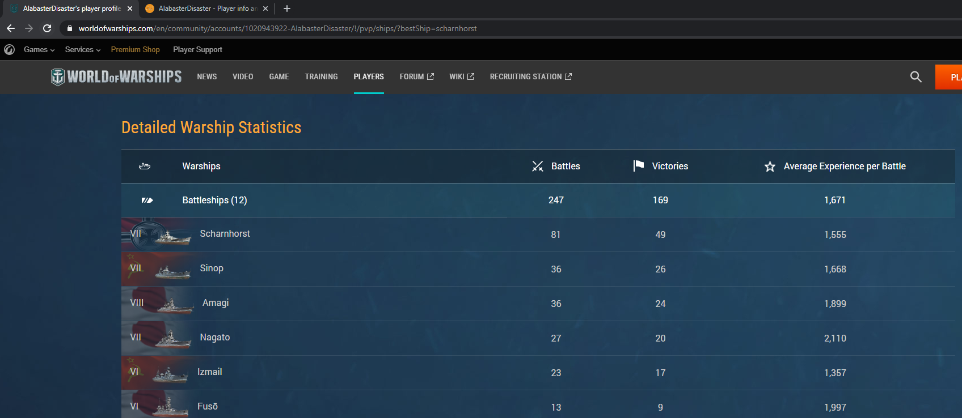Open the site search magnifier
Image resolution: width=962 pixels, height=418 pixels.
coord(915,76)
